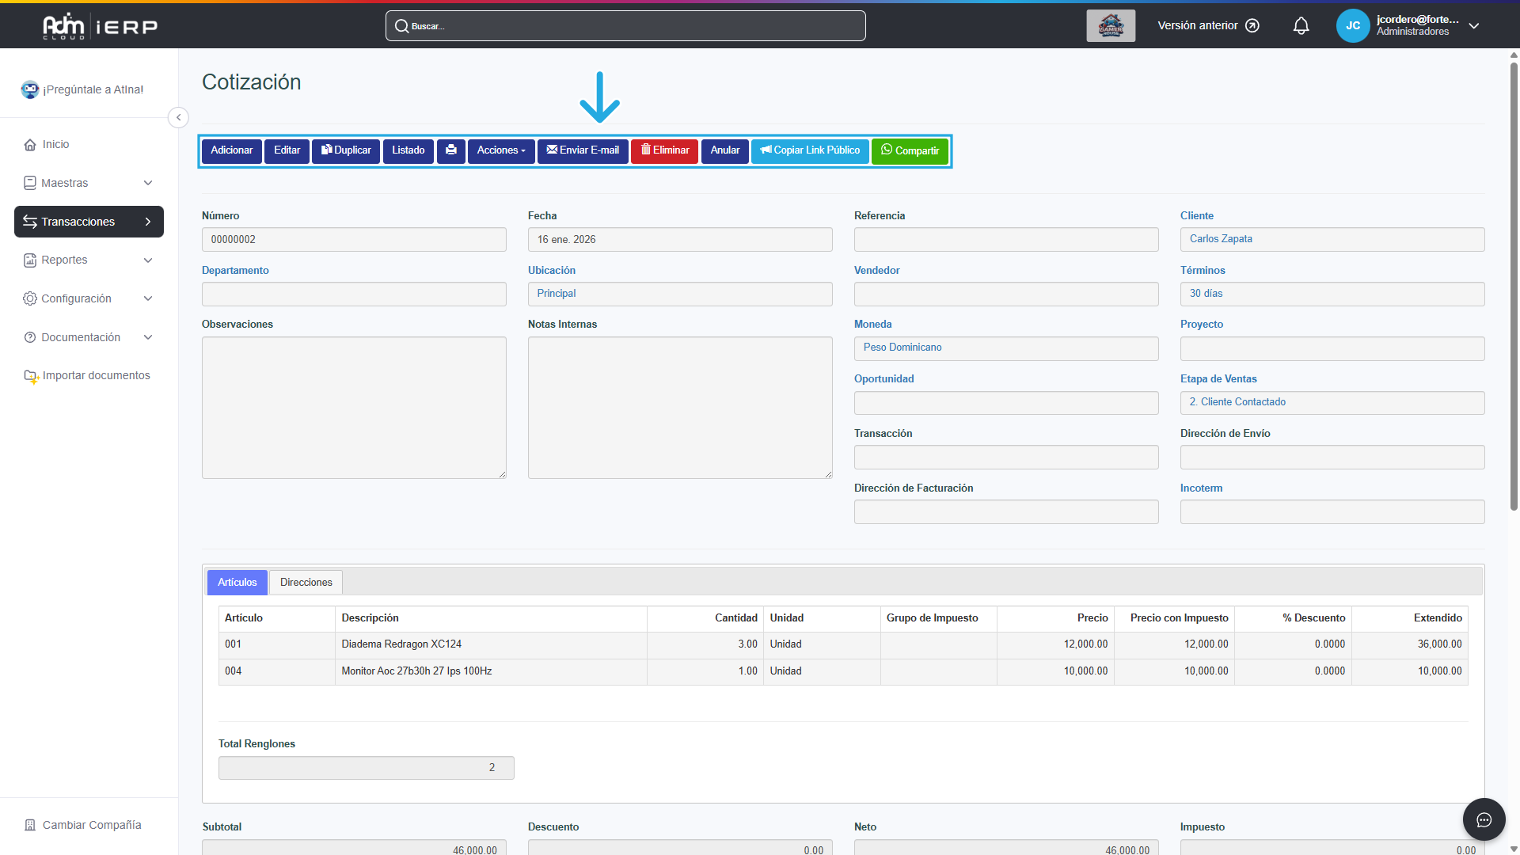Switch to the Direcciones tab
The image size is (1520, 855).
(306, 583)
